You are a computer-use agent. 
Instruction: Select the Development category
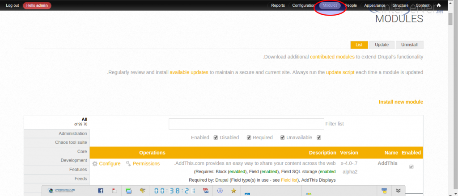click(57, 160)
